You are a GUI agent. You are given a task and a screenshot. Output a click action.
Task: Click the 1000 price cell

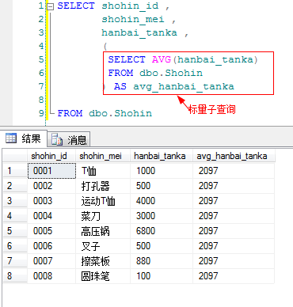[162, 171]
